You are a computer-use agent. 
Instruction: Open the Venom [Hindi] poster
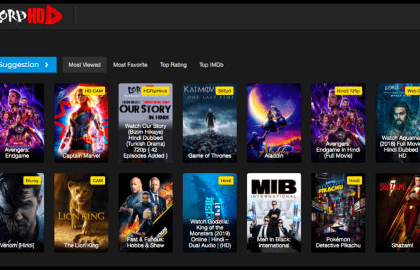(22, 212)
